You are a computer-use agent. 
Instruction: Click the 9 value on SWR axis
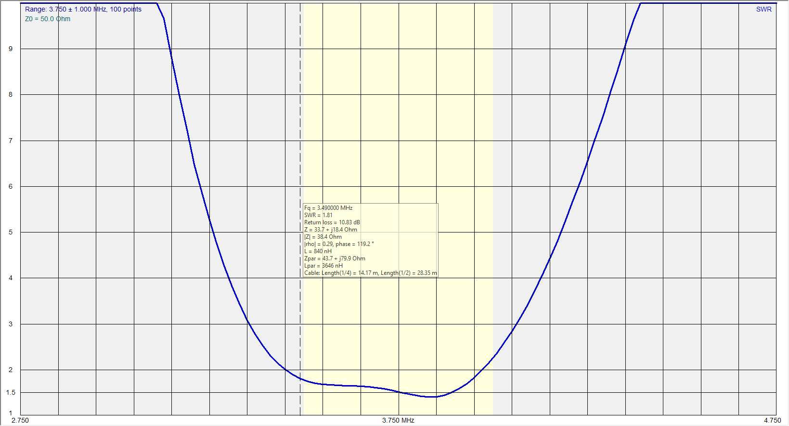(11, 49)
